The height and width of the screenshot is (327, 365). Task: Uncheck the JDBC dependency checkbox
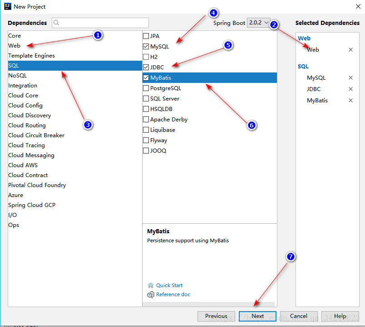tap(146, 67)
